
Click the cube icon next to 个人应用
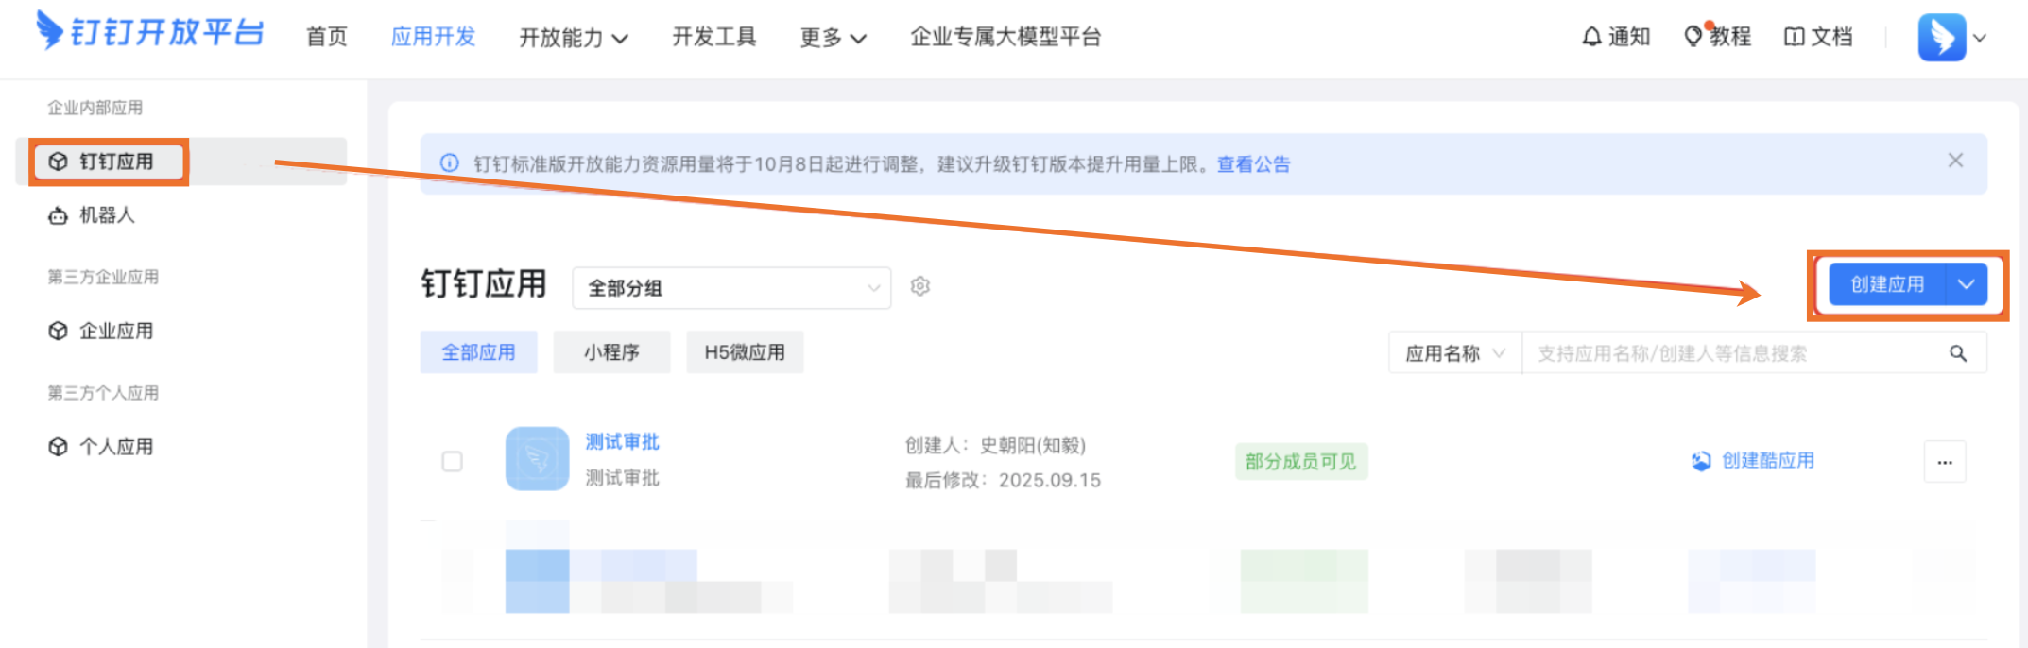click(58, 447)
